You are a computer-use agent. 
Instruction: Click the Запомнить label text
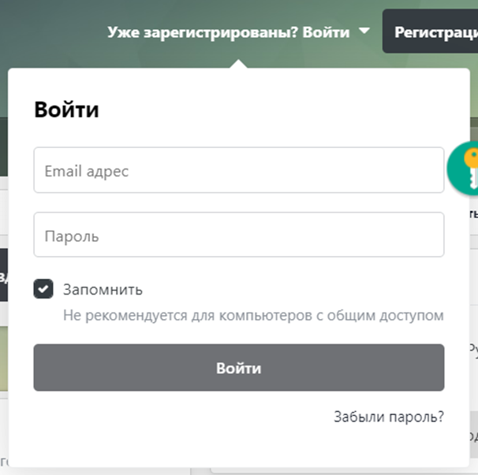[103, 289]
